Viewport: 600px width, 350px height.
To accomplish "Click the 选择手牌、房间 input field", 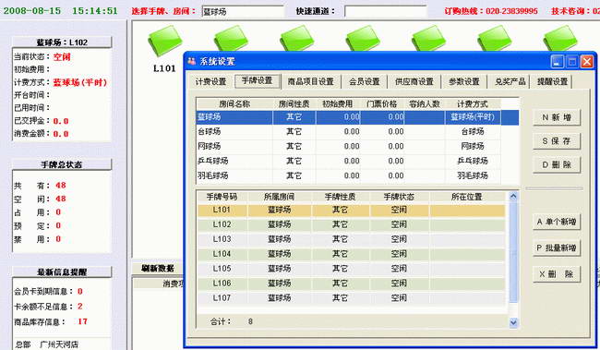I will point(243,11).
